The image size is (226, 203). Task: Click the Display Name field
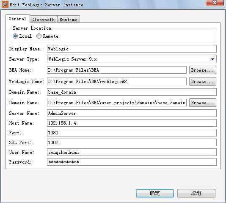[132, 49]
